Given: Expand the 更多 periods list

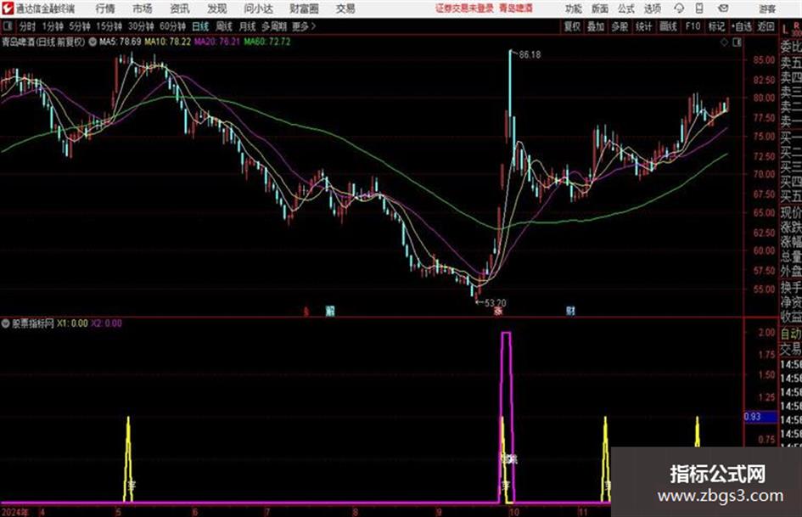Looking at the screenshot, I should 303,26.
